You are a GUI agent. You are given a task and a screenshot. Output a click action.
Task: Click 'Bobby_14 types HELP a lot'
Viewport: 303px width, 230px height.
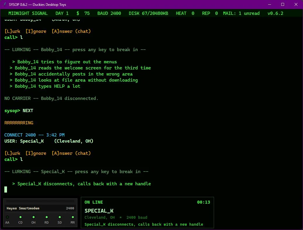click(45, 86)
